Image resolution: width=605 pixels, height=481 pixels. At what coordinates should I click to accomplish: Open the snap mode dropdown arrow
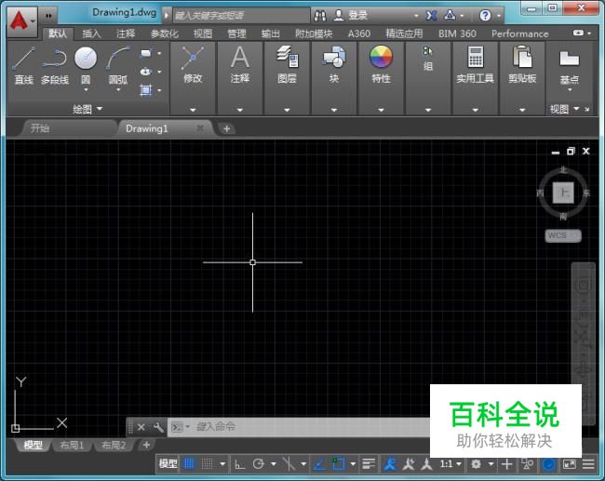[x=222, y=464]
